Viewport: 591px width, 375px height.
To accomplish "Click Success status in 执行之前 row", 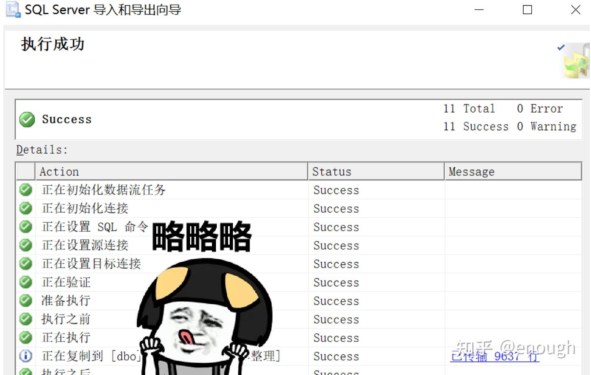I will [336, 319].
